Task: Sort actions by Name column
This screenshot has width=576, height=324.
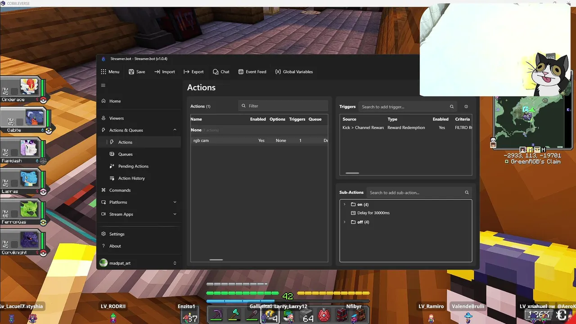Action: click(x=196, y=119)
